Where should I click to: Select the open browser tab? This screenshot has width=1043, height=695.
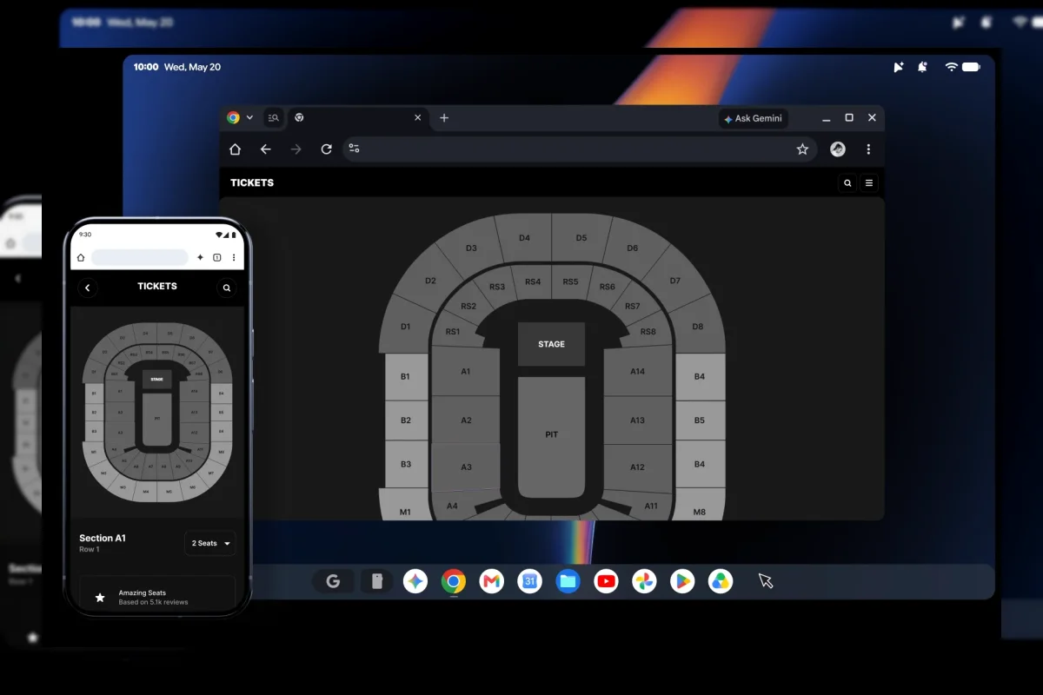click(x=356, y=118)
